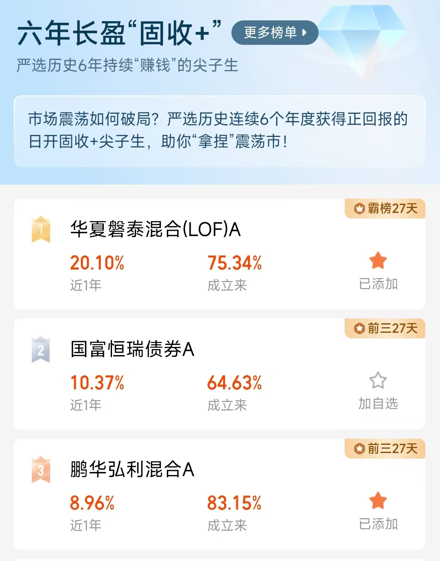440x561 pixels.
Task: Remove 华夏磐泰混合(LOF)A from favorites via its star
Action: (378, 261)
